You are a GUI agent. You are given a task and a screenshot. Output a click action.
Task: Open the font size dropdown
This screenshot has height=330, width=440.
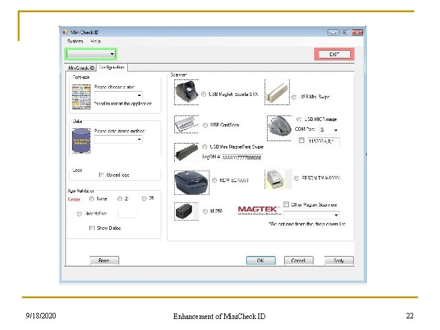(119, 95)
